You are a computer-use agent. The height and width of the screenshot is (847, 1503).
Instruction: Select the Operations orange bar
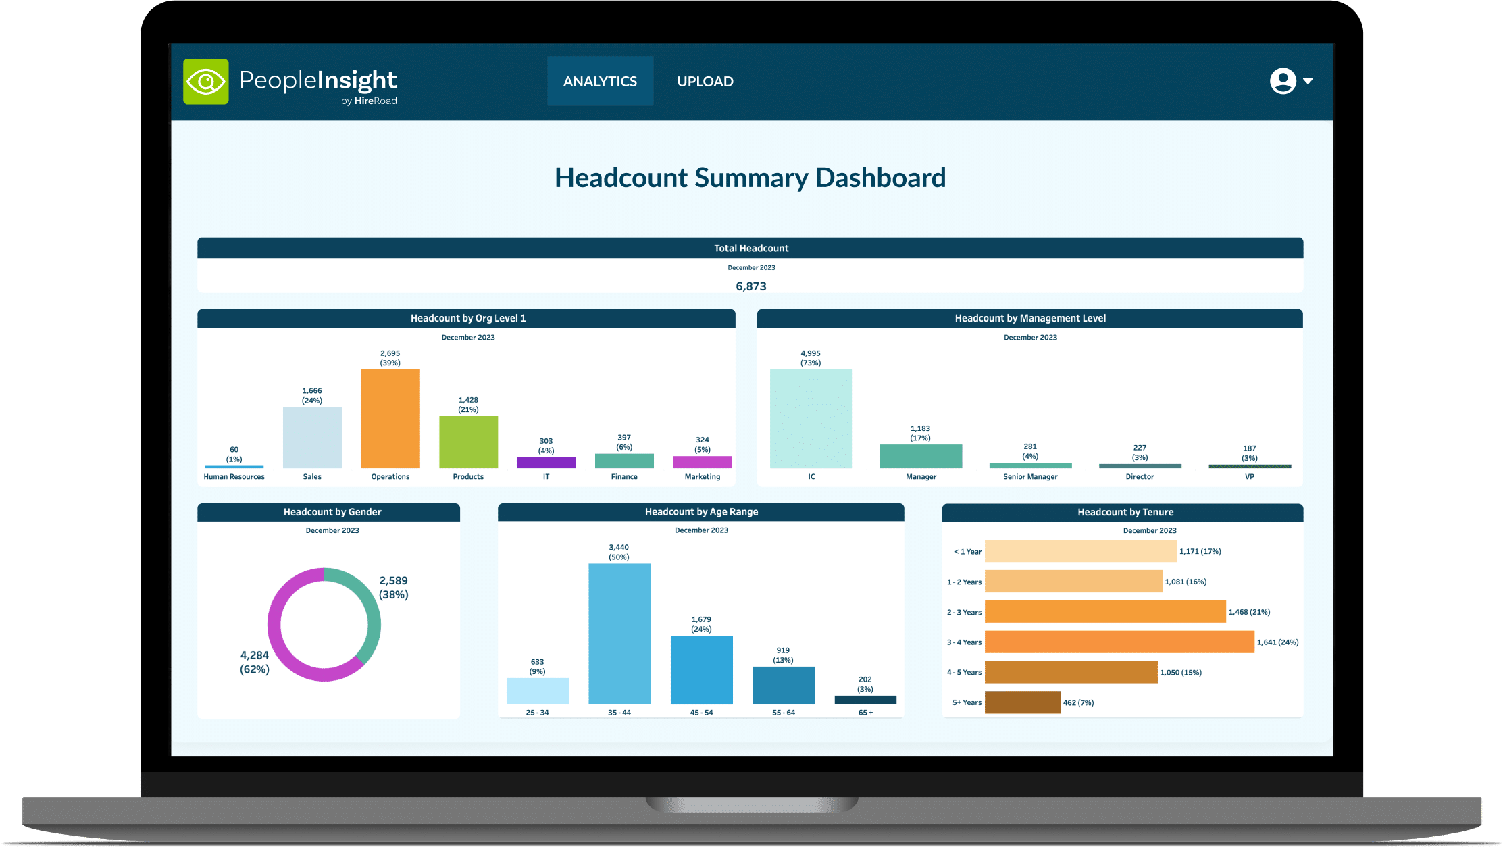390,419
